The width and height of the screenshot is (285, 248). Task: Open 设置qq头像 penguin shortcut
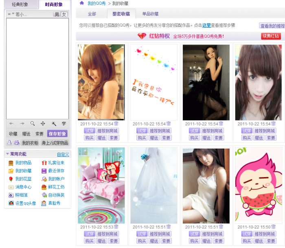tap(22, 203)
